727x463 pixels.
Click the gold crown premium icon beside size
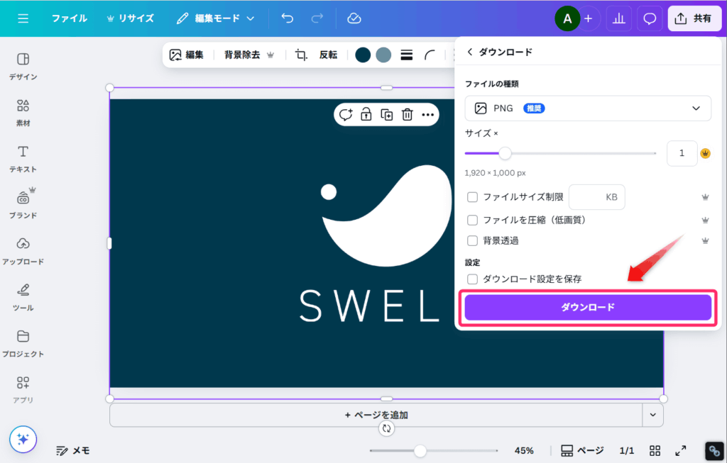click(x=705, y=153)
